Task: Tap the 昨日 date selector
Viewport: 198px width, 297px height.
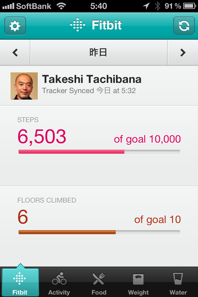Action: point(98,53)
